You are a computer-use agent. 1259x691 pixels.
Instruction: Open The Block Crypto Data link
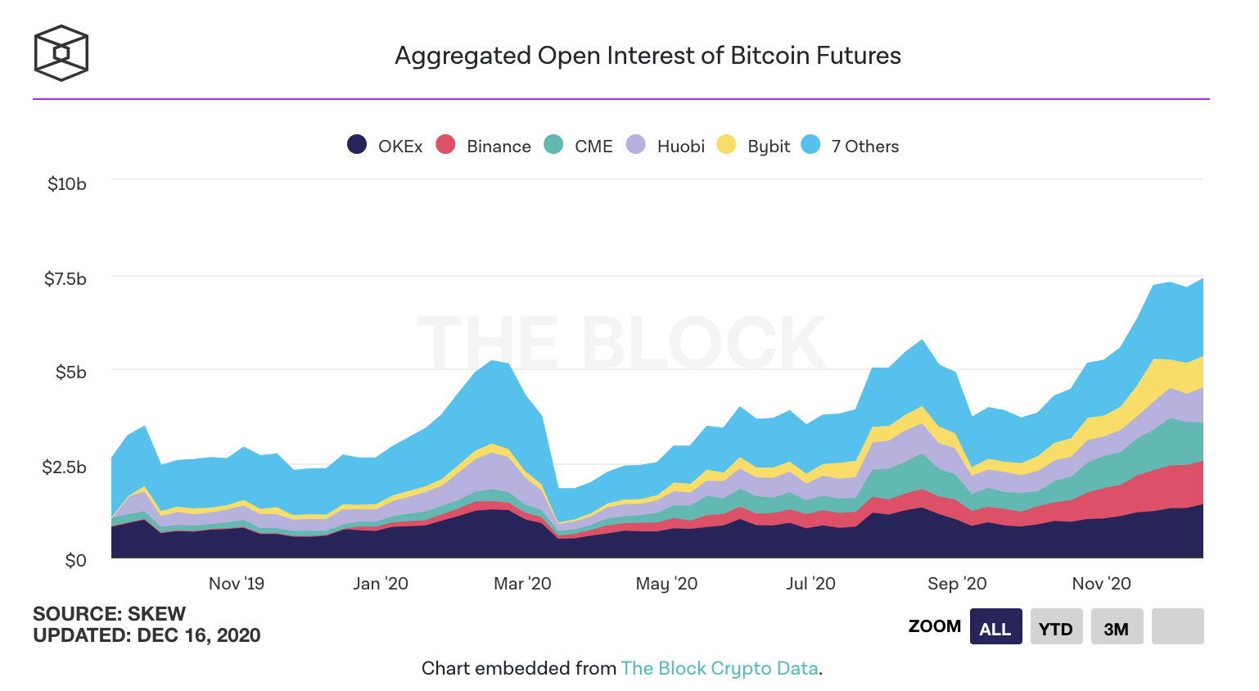[x=720, y=668]
